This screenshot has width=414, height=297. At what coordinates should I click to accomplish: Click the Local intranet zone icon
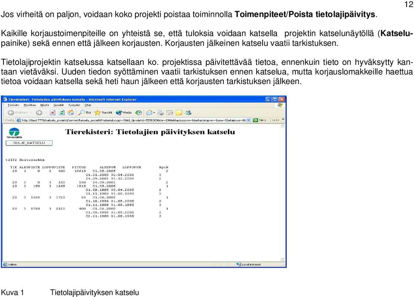(238, 264)
